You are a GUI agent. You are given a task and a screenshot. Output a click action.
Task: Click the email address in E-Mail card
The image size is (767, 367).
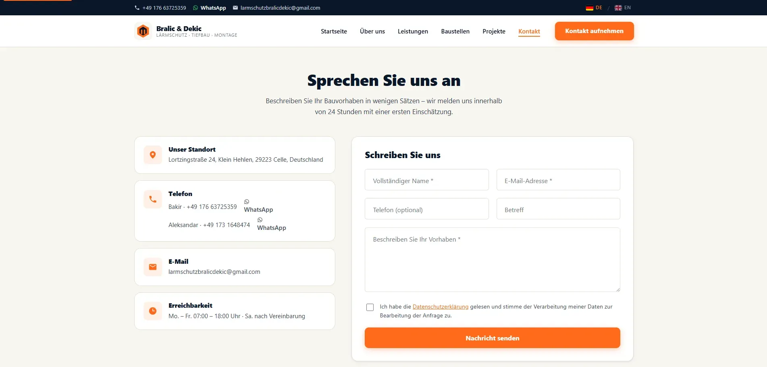pyautogui.click(x=214, y=272)
